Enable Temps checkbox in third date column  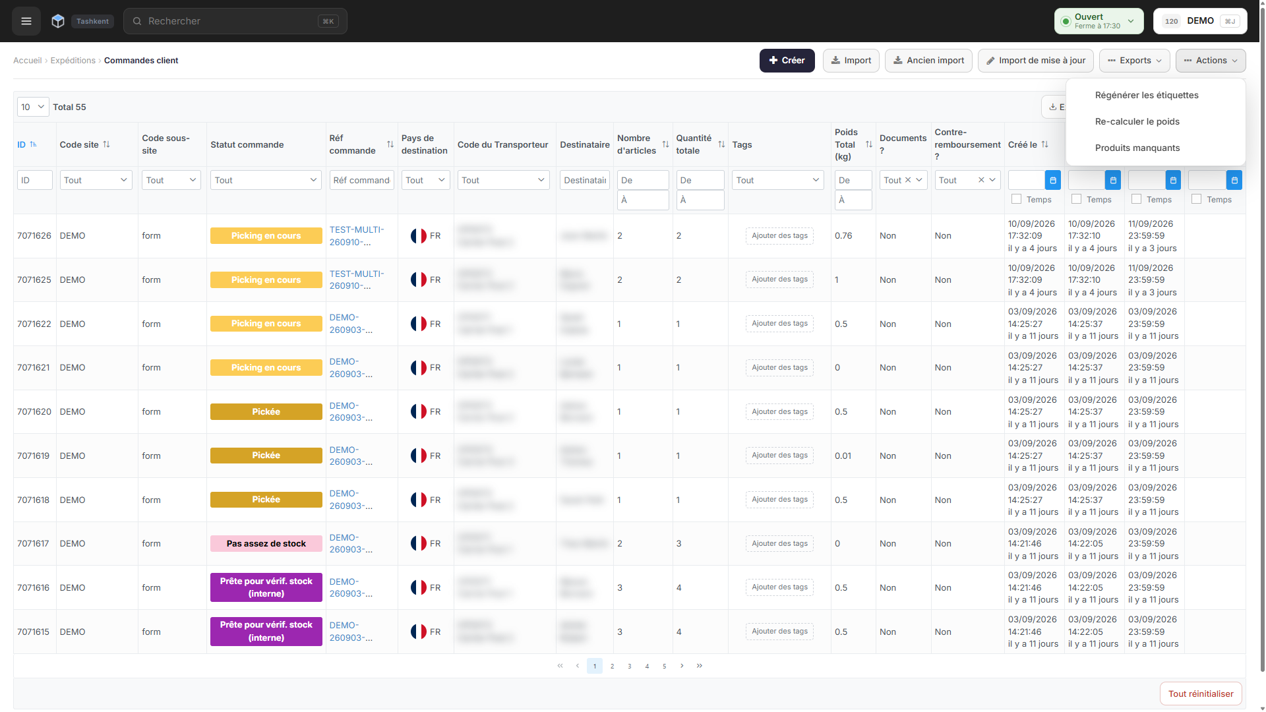pos(1136,199)
